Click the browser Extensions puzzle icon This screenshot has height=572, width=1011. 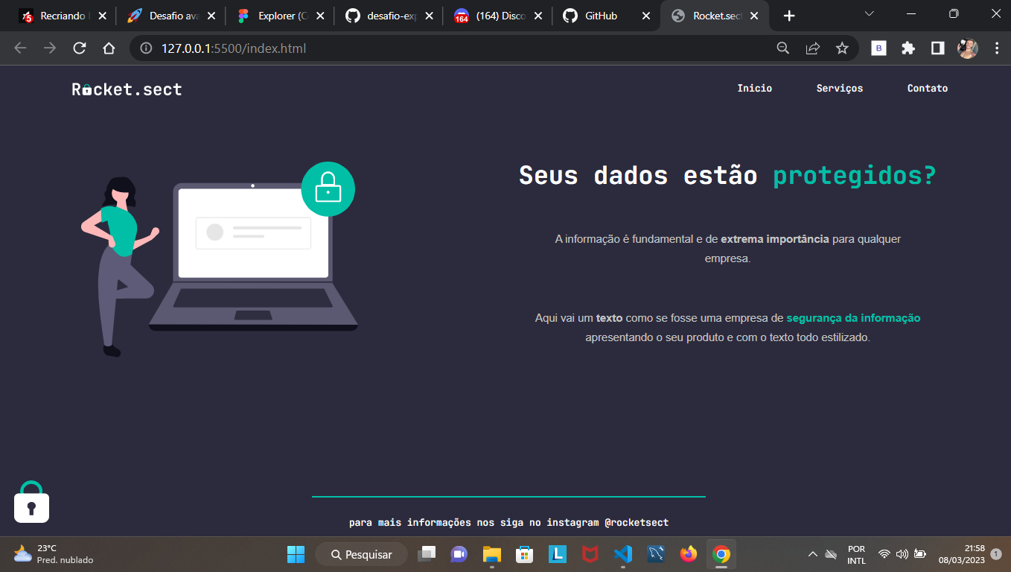click(x=908, y=48)
